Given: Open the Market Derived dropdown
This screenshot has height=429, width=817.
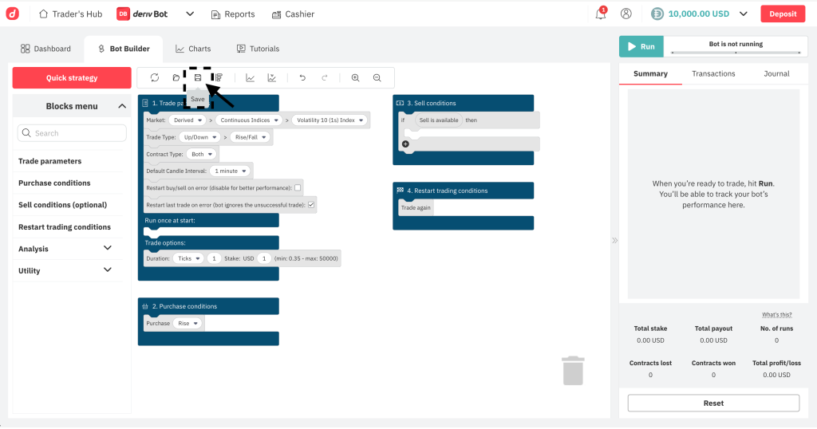Looking at the screenshot, I should click(187, 120).
